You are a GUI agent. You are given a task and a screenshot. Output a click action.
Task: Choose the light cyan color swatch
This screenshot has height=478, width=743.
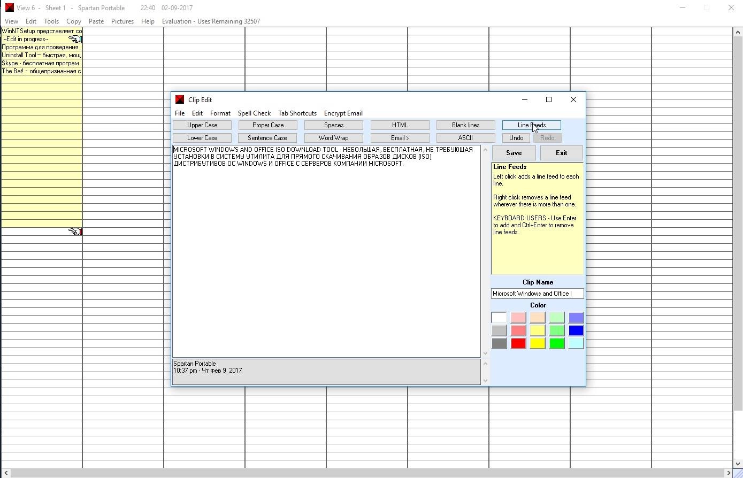(x=576, y=343)
